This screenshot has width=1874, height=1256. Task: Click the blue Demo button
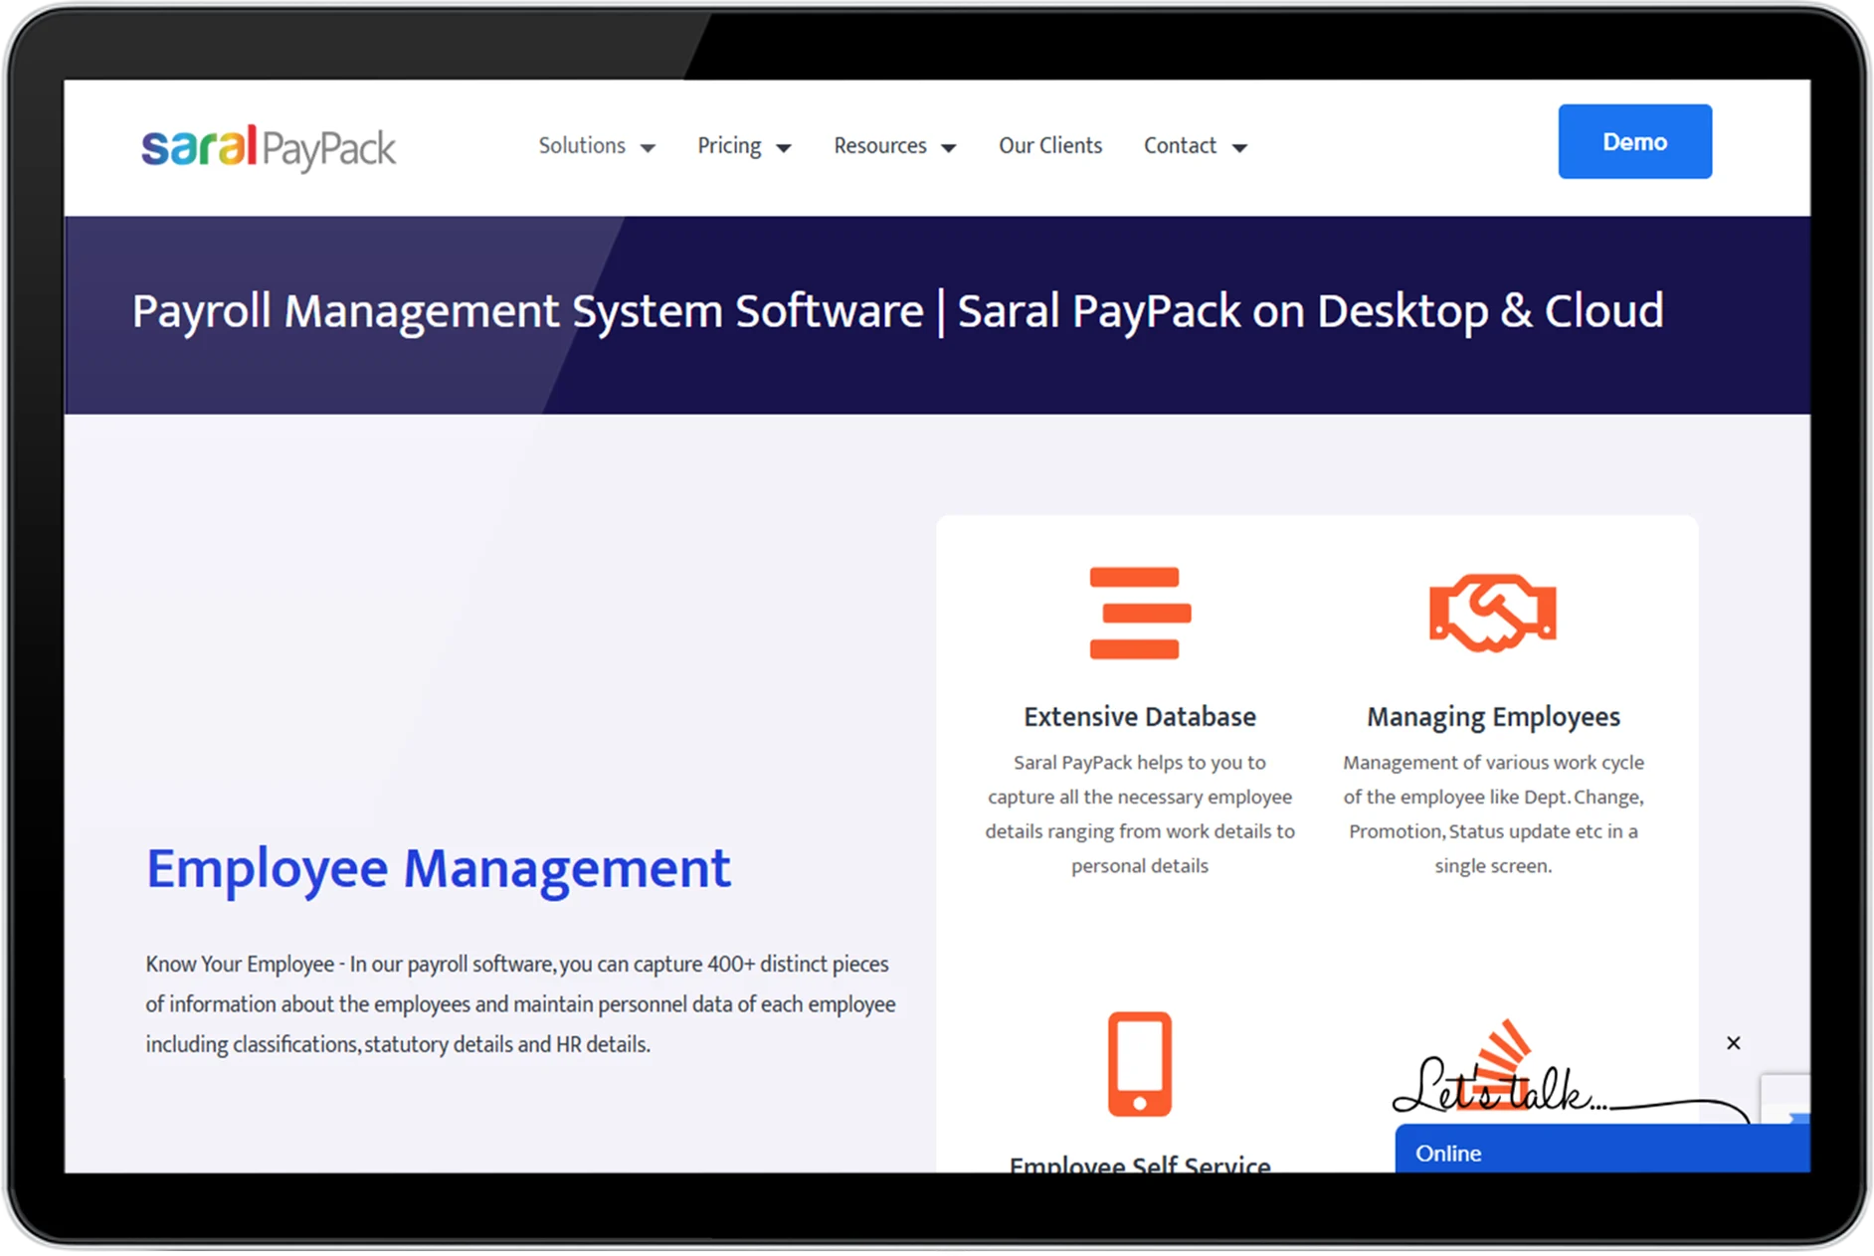coord(1634,141)
